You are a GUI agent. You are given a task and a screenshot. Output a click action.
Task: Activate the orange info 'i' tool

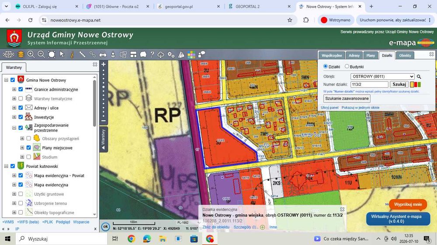(72, 54)
